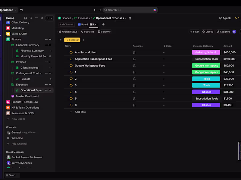Open the Group: Status dropdown
The width and height of the screenshot is (241, 180).
[68, 32]
